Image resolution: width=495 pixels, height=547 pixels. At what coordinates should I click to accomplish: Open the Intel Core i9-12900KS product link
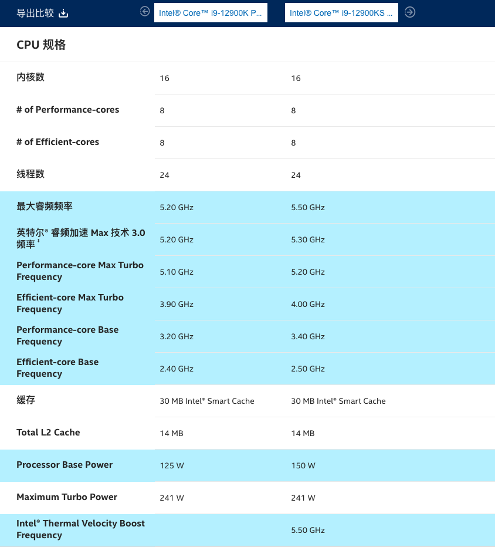pos(341,13)
